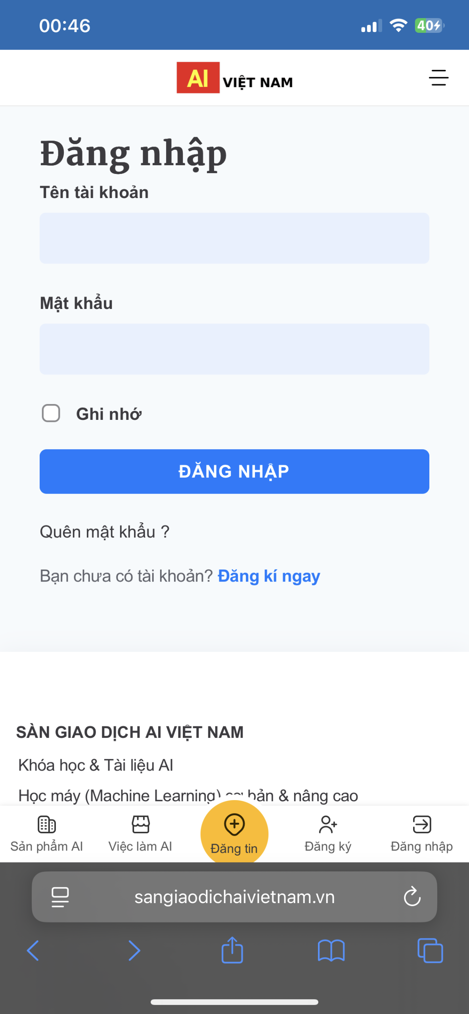469x1014 pixels.
Task: Open the Safari share sheet
Action: [x=232, y=950]
